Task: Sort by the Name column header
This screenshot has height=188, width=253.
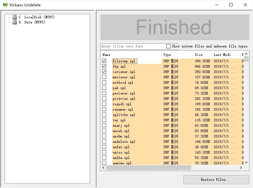Action: click(x=131, y=55)
